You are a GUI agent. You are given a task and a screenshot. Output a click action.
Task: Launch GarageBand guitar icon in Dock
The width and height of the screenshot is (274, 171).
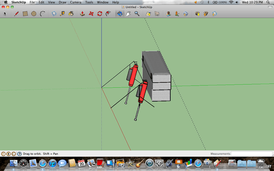(140, 163)
